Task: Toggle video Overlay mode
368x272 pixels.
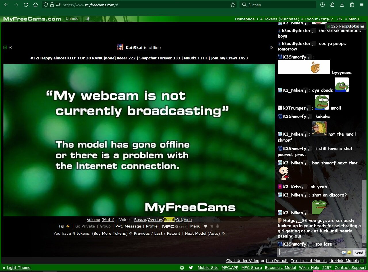Action: coord(155,220)
